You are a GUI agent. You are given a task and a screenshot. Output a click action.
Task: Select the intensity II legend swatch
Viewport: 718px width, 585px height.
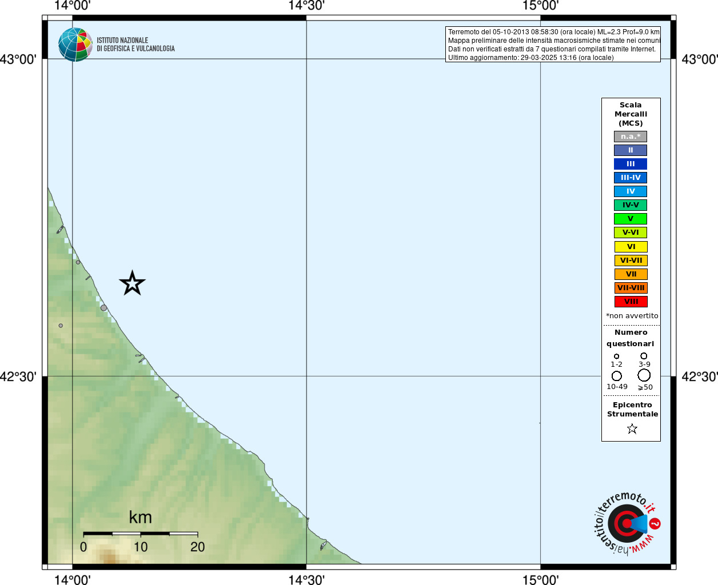pos(631,150)
